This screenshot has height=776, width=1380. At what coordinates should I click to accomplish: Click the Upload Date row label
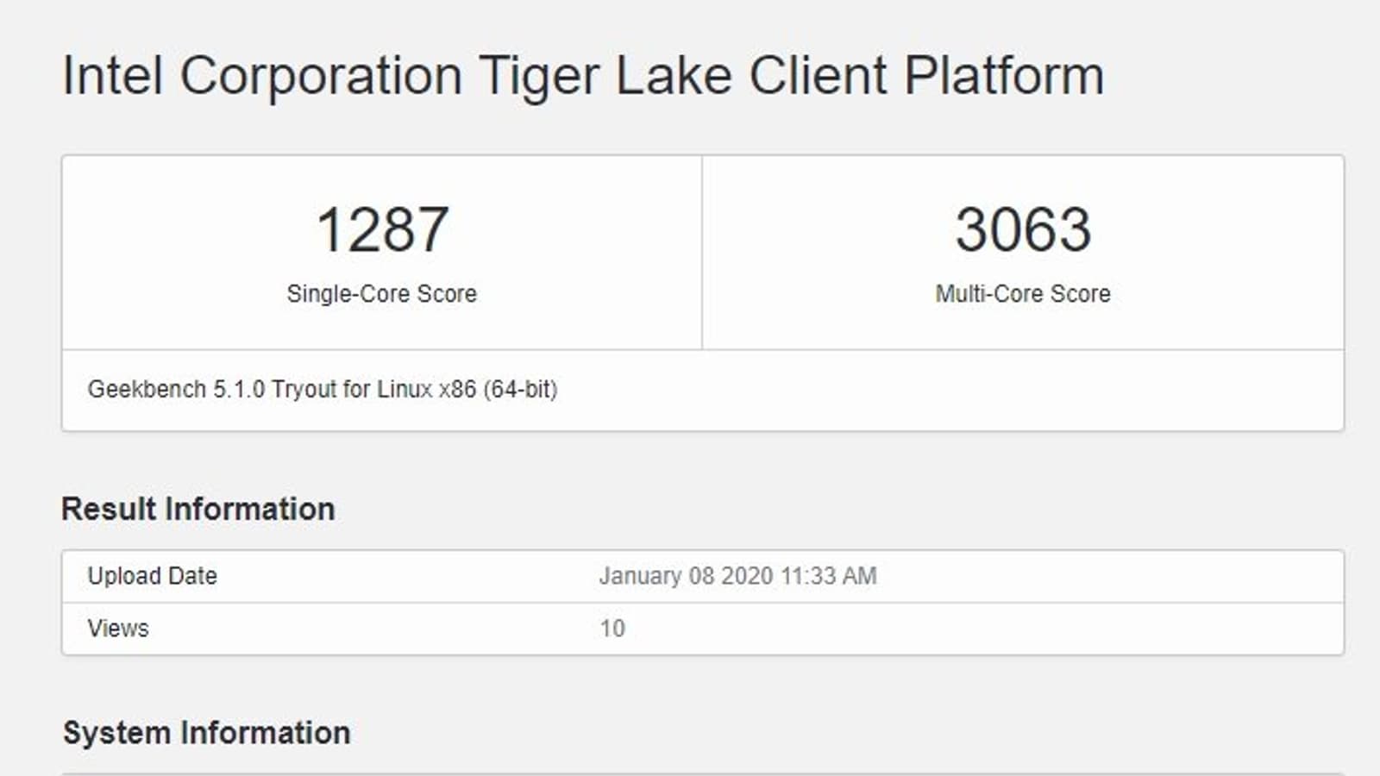coord(153,576)
